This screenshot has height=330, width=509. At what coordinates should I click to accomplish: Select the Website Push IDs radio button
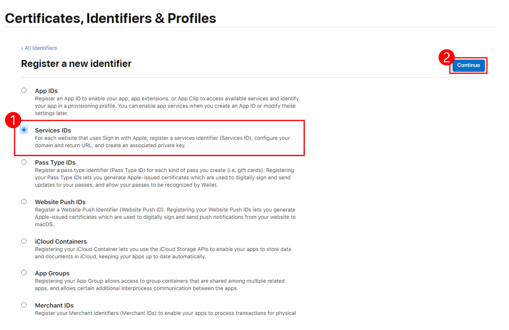tap(24, 201)
